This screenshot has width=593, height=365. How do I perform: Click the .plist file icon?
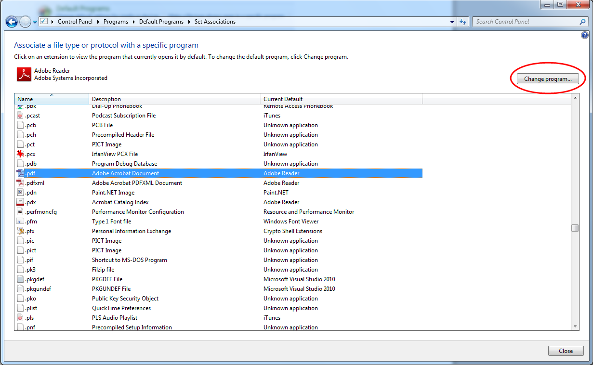[x=20, y=308]
